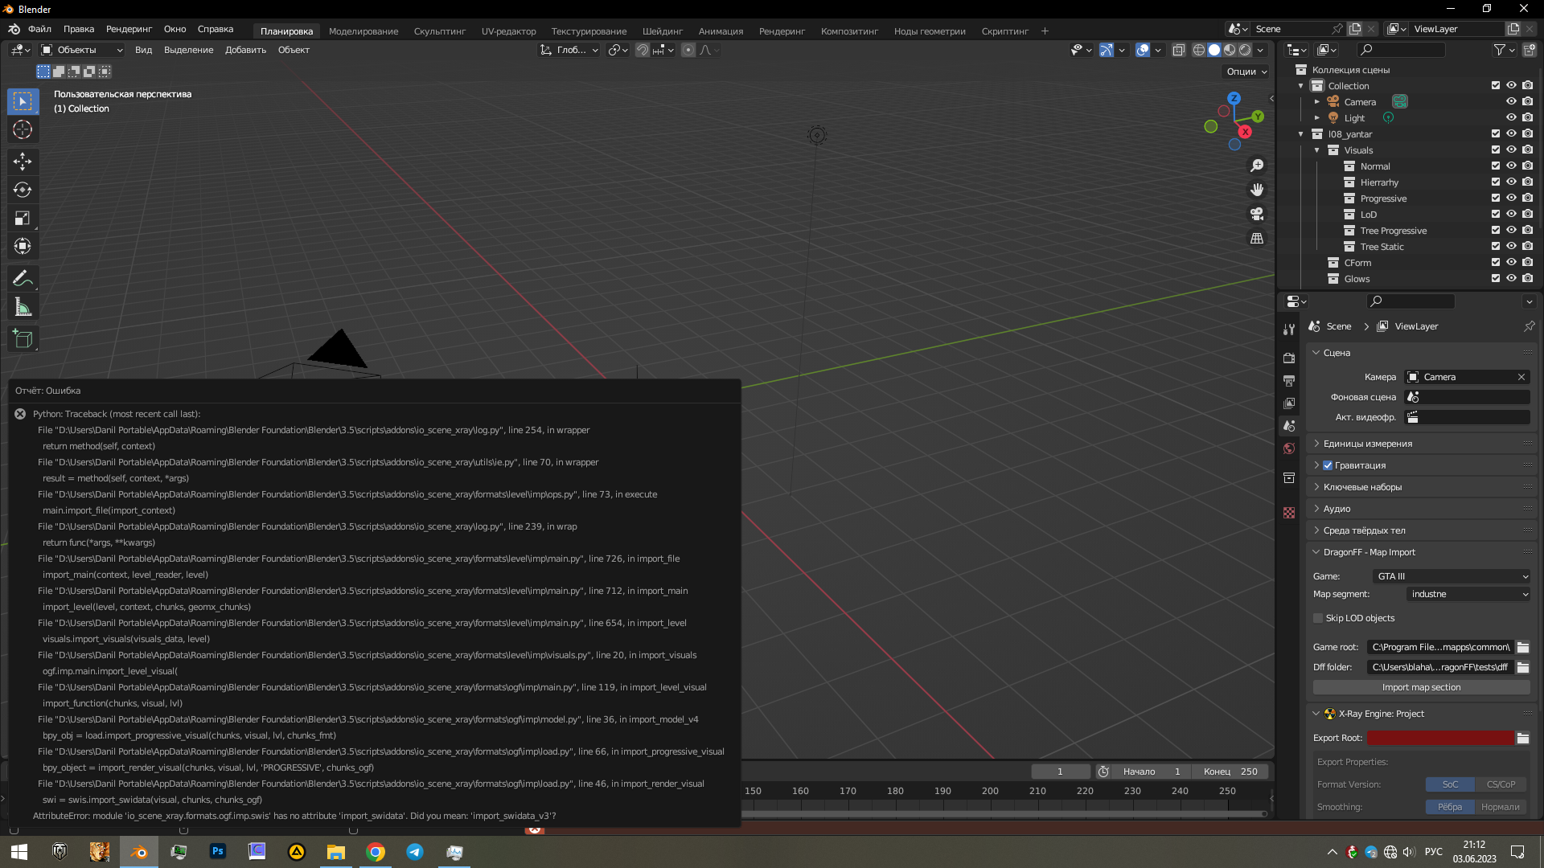
Task: Click the viewport zoom magnifier icon
Action: [x=1256, y=166]
